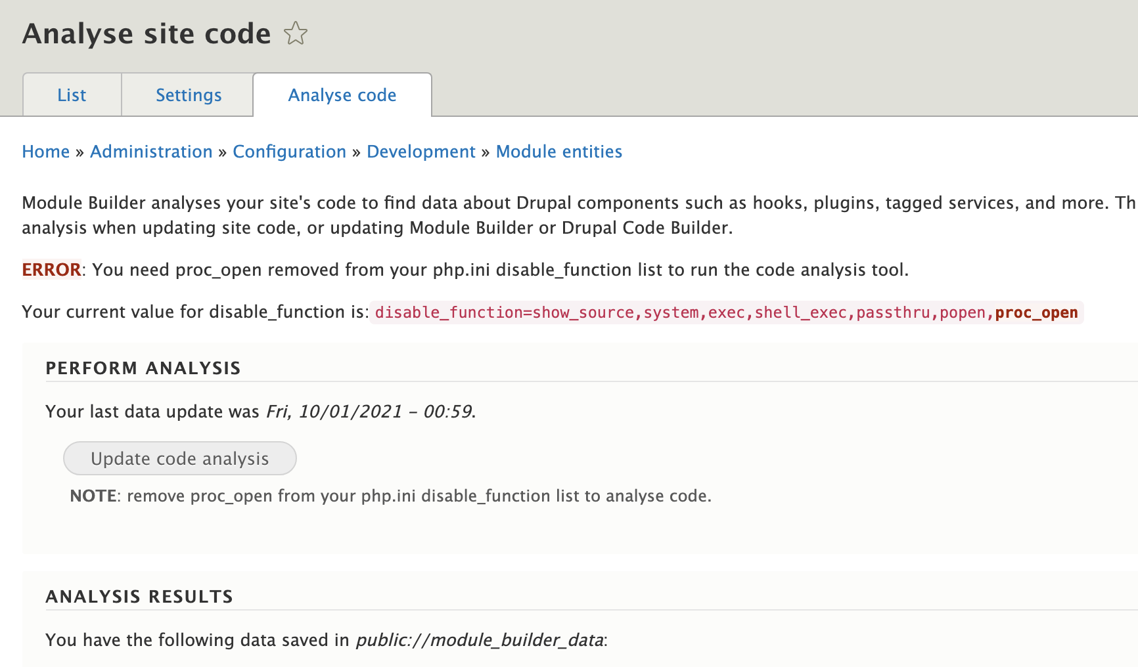Open the Development breadcrumb link
The image size is (1138, 667).
[x=421, y=152]
